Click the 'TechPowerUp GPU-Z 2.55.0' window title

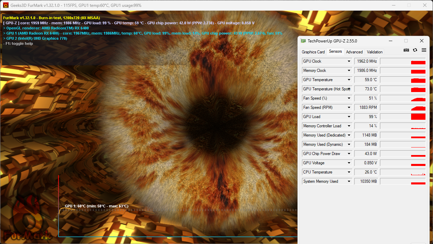[332, 41]
